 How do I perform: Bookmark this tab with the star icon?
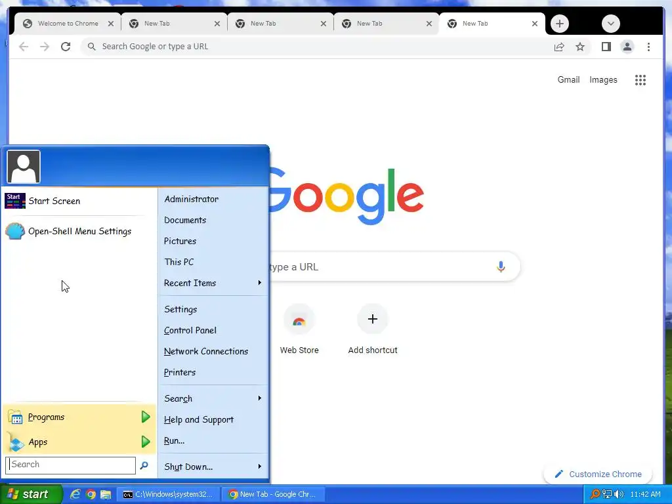tap(580, 47)
